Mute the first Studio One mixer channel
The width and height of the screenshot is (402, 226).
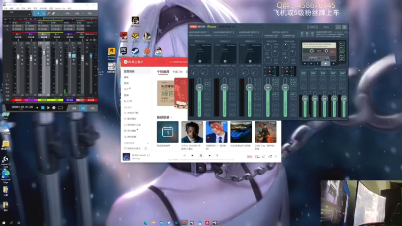point(22,48)
